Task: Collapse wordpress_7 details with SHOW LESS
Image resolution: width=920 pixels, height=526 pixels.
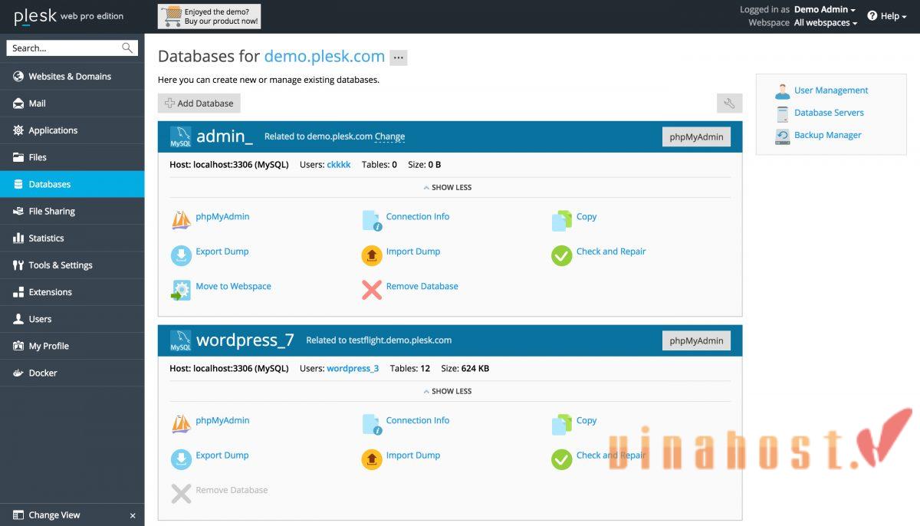Action: coord(448,391)
